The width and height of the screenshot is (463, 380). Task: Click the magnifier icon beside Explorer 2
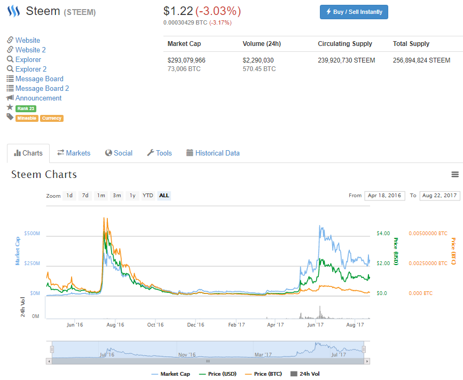click(x=10, y=69)
